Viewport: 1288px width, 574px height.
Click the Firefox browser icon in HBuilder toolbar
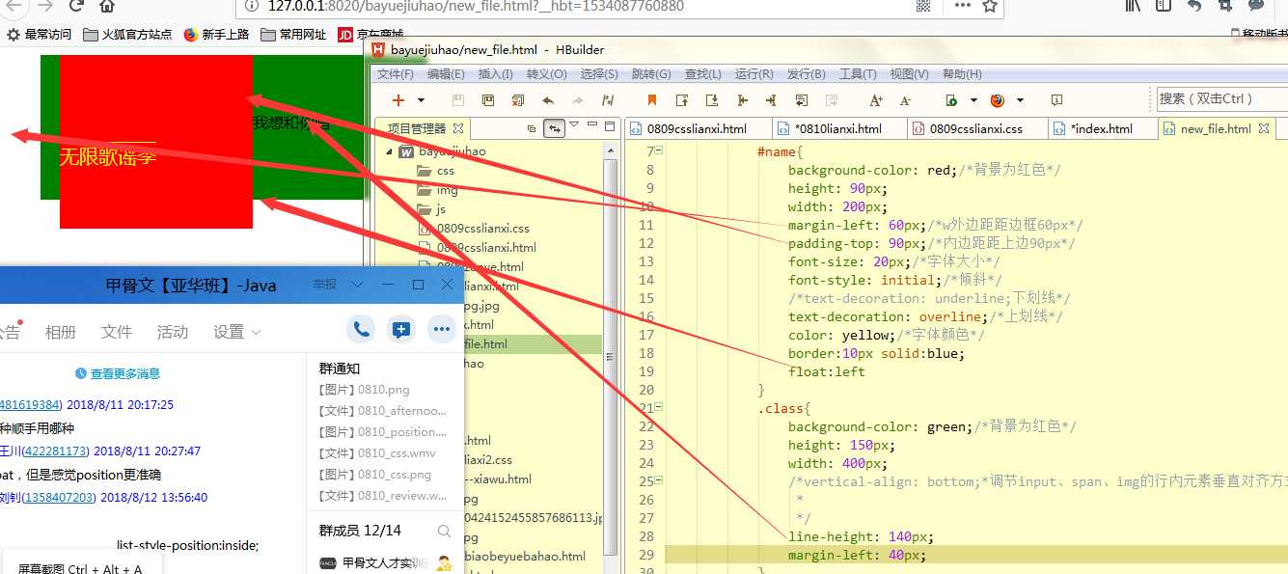pyautogui.click(x=998, y=100)
